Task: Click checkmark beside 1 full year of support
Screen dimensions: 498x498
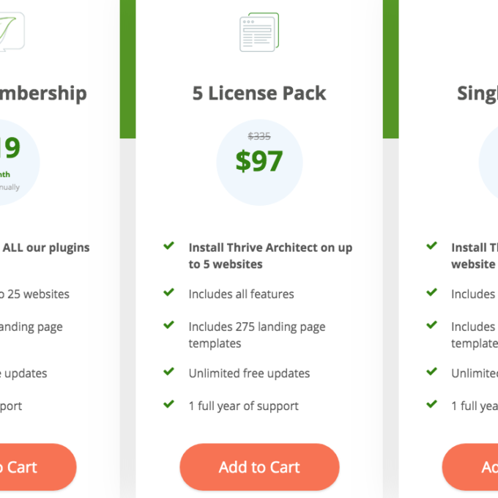Action: click(x=169, y=404)
